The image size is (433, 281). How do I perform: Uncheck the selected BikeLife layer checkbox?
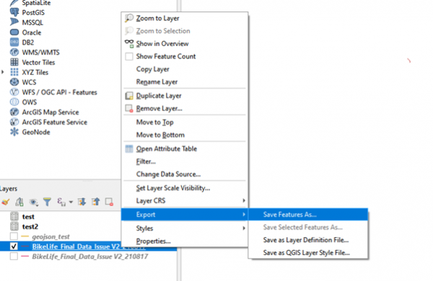point(14,246)
